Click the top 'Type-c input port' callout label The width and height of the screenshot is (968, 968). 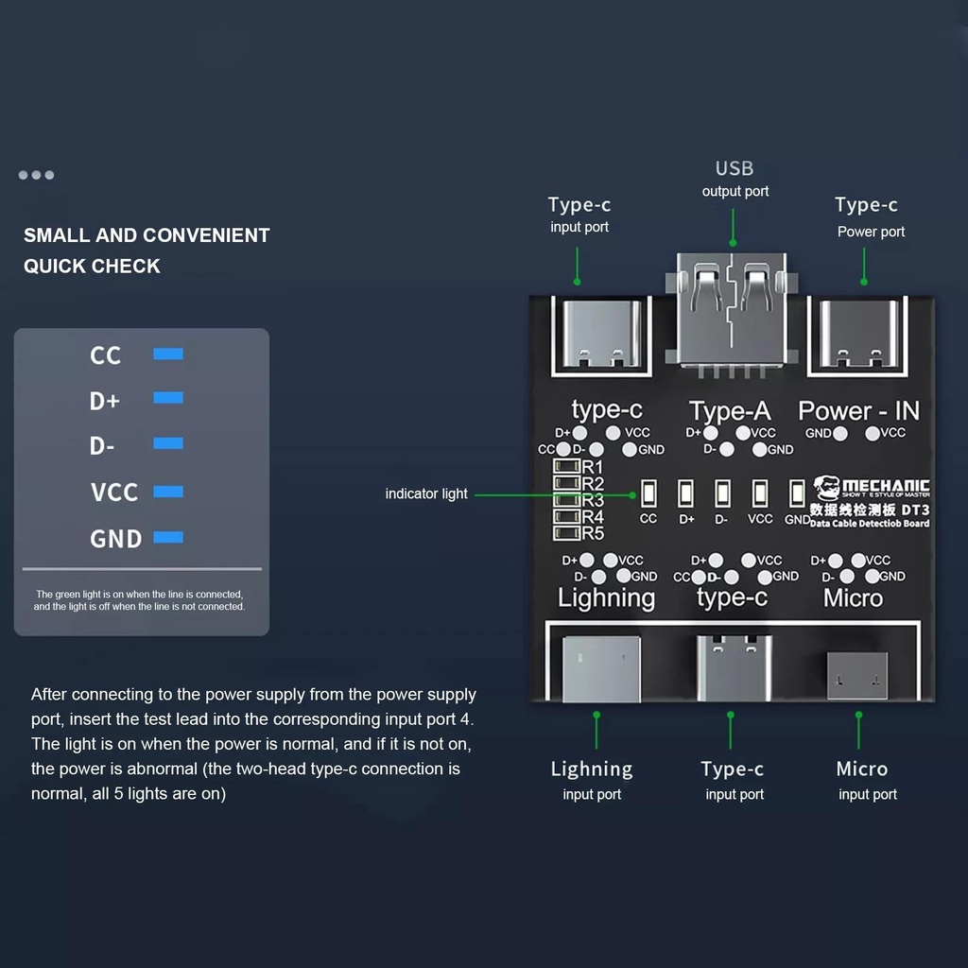(579, 215)
